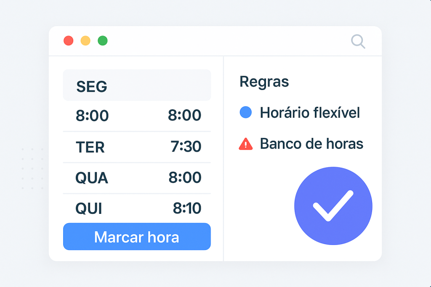Click the large blue checkmark circle

coord(333,206)
